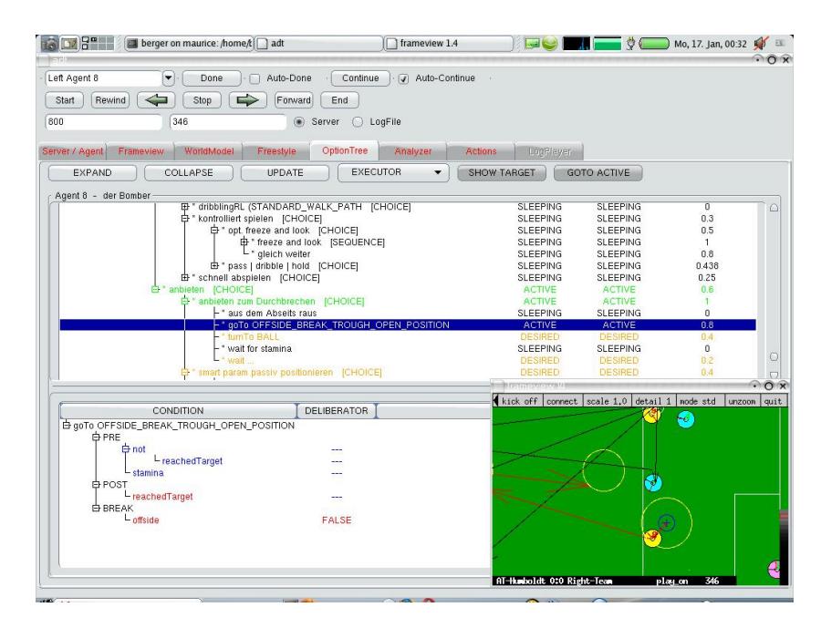821x628 pixels.
Task: Switch to the WorldModel tab
Action: coord(209,151)
